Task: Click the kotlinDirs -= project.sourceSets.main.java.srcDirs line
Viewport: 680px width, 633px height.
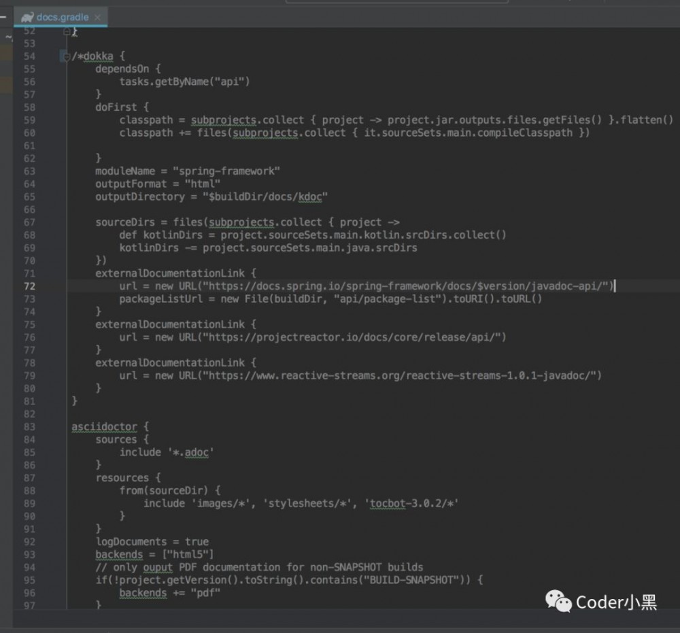Action: tap(268, 247)
